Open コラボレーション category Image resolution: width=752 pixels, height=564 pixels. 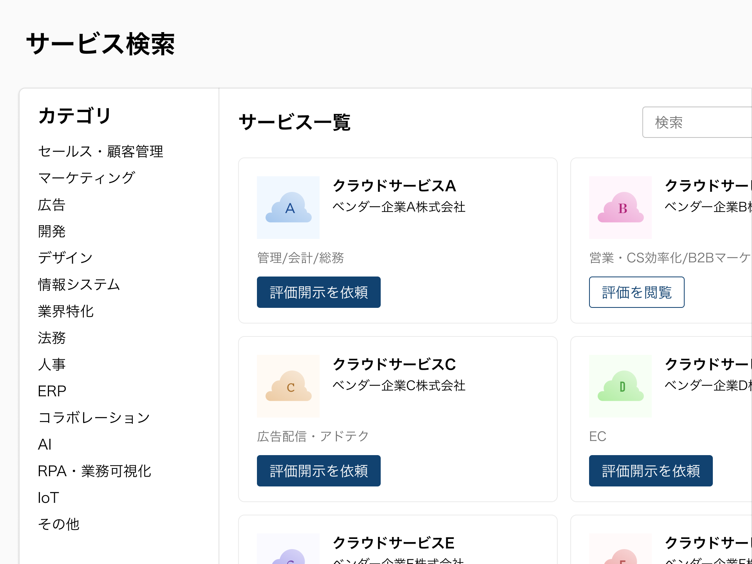click(94, 418)
